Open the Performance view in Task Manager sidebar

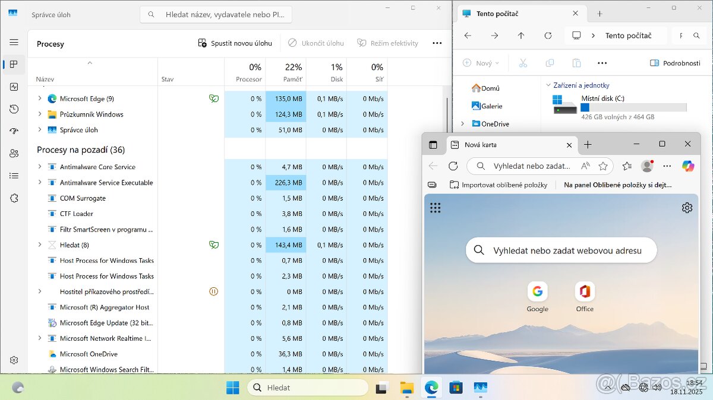tap(14, 87)
